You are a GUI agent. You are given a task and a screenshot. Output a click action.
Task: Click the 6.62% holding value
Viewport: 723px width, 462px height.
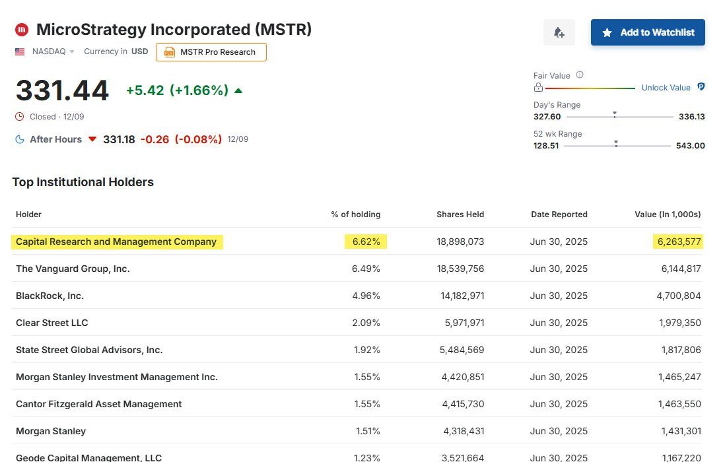click(x=366, y=242)
